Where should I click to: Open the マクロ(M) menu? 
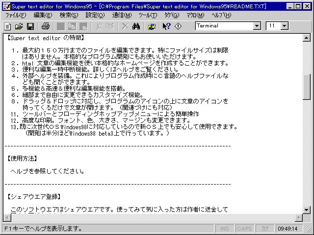195,15
